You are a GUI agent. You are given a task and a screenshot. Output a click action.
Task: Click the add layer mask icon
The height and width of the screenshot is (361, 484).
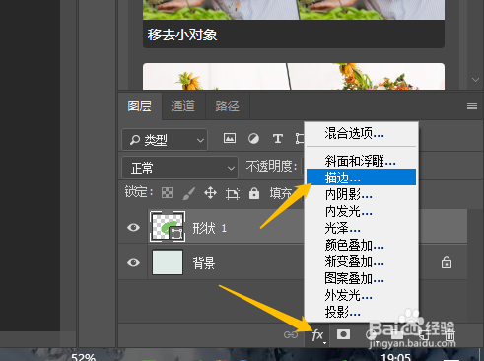(343, 334)
